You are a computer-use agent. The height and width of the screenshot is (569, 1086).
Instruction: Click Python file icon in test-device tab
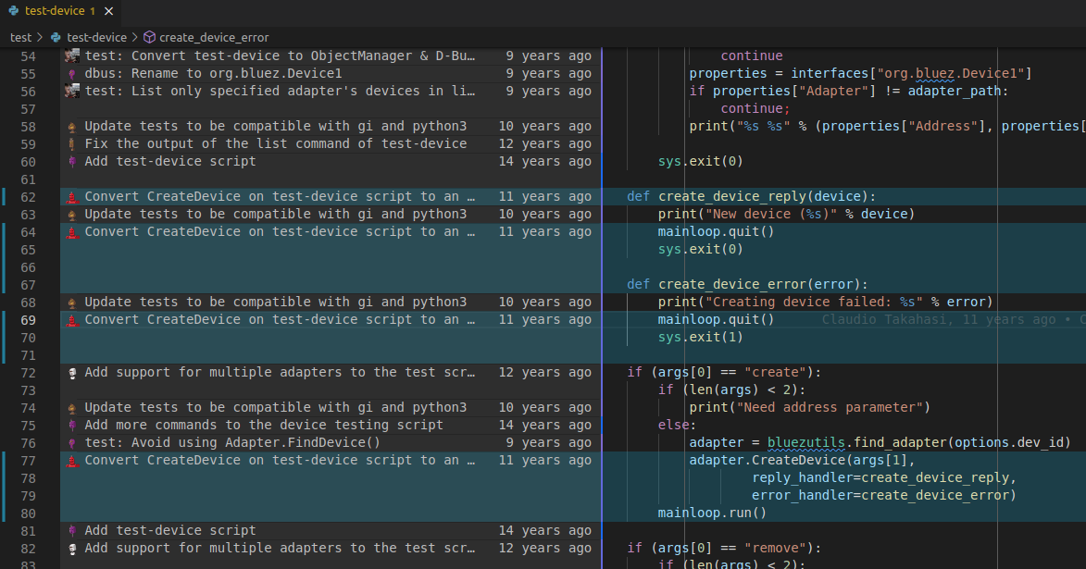[x=13, y=11]
